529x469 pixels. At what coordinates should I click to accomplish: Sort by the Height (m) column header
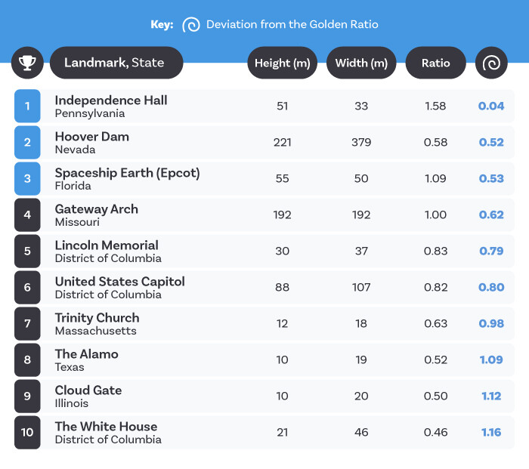pos(282,63)
